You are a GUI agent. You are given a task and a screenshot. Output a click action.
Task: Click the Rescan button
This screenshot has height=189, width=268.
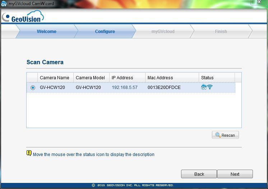225,135
